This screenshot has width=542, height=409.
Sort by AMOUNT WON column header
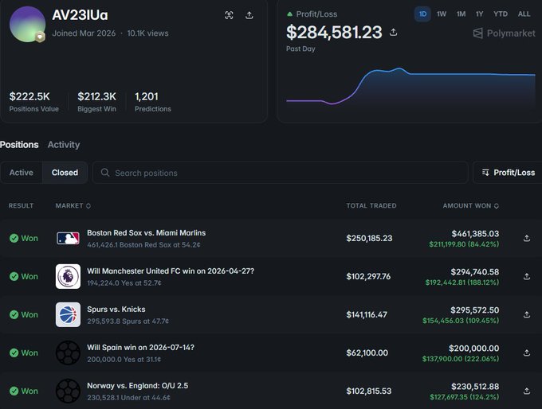[471, 206]
